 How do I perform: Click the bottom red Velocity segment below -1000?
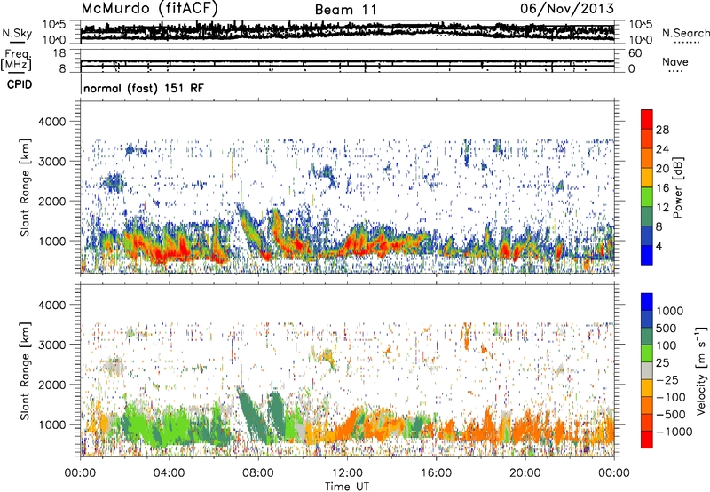click(x=647, y=440)
